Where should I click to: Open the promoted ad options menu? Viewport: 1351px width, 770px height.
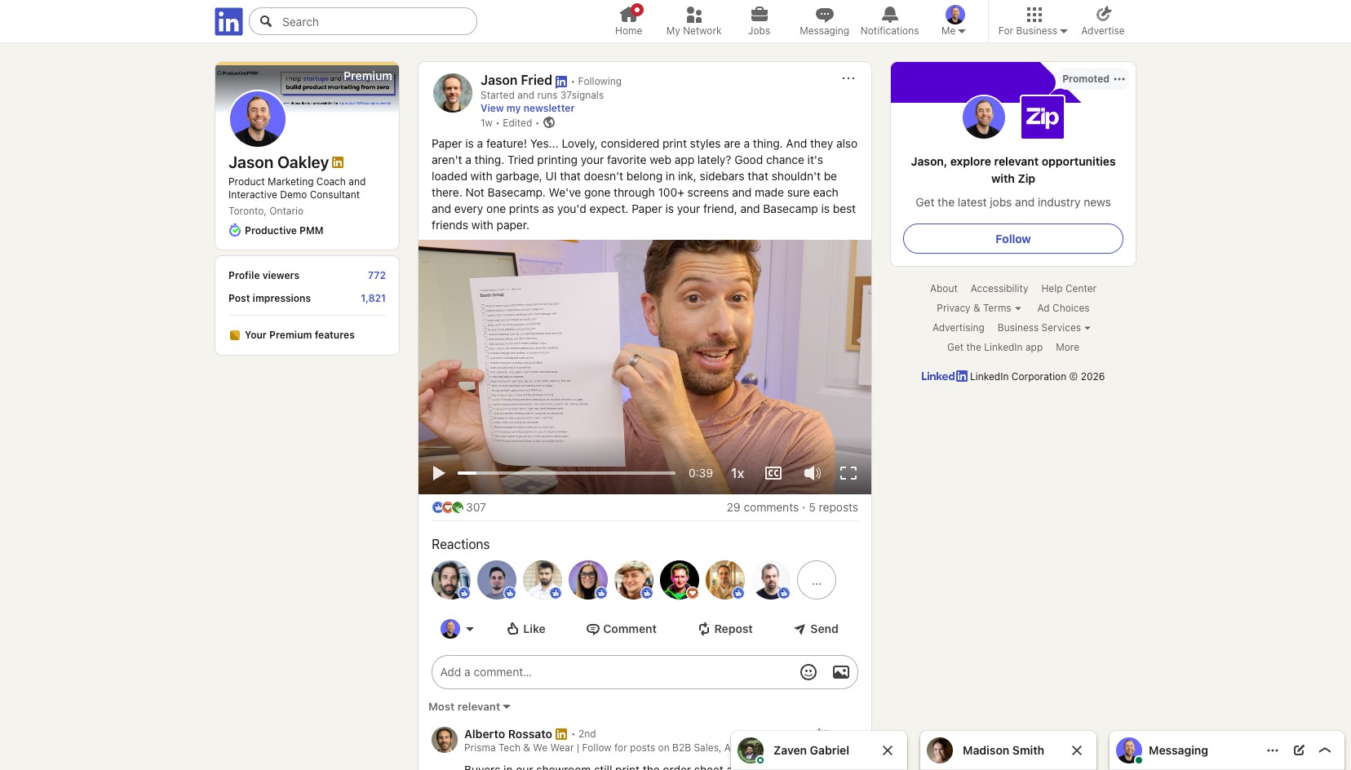click(x=1119, y=79)
